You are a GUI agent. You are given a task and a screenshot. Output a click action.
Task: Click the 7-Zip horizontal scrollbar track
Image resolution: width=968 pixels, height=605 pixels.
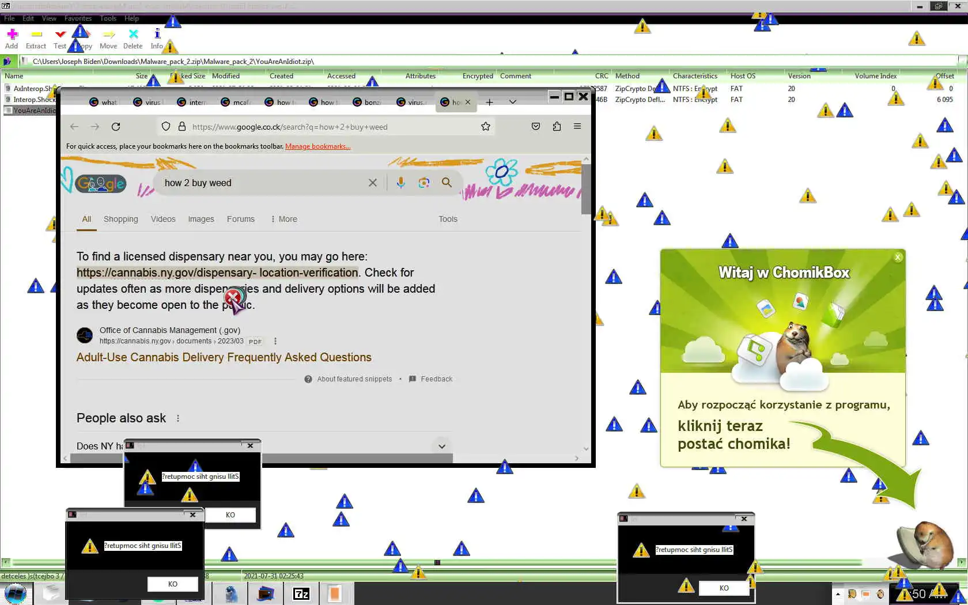(x=436, y=562)
